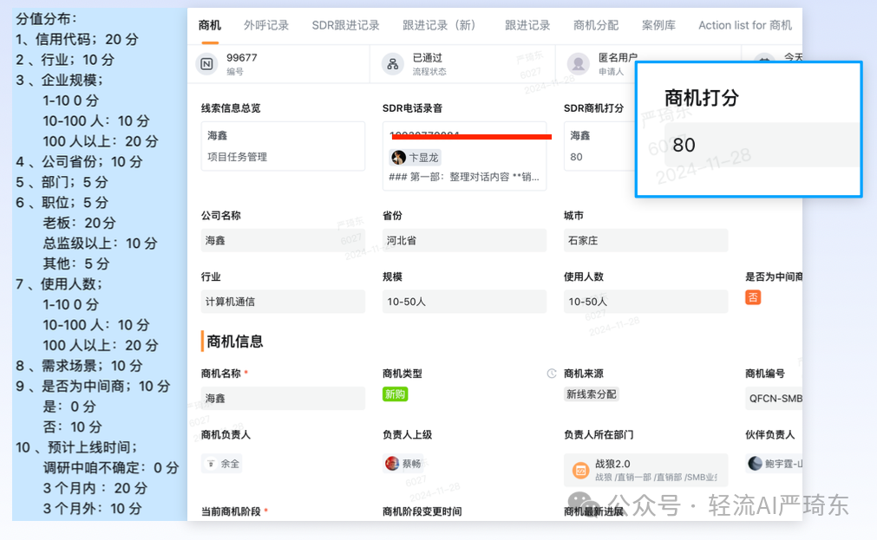Click the 商机名称 field showing 海鑫
The height and width of the screenshot is (540, 877).
point(283,398)
